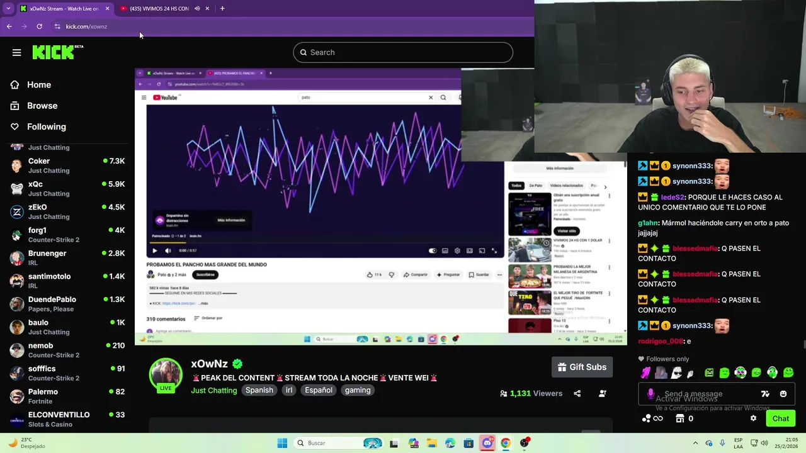The width and height of the screenshot is (806, 453).
Task: Click the Windows Start button
Action: pyautogui.click(x=282, y=443)
